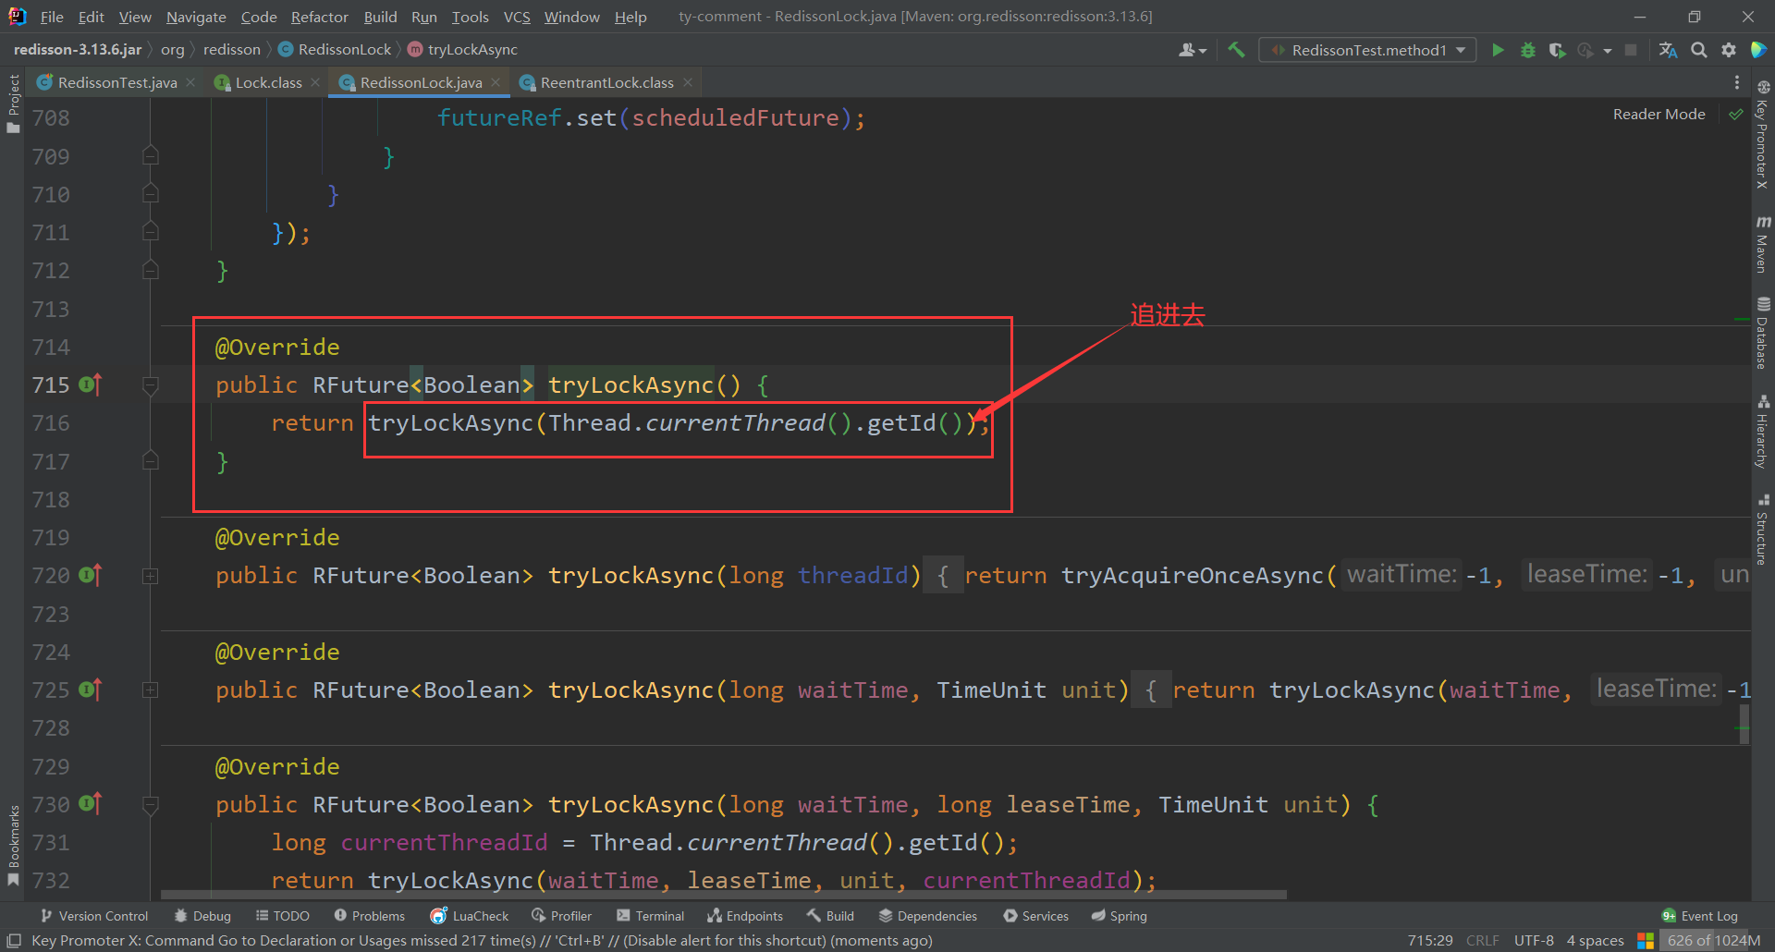Viewport: 1775px width, 952px height.
Task: Open editor tabs more-options kebab icon
Action: [x=1737, y=82]
